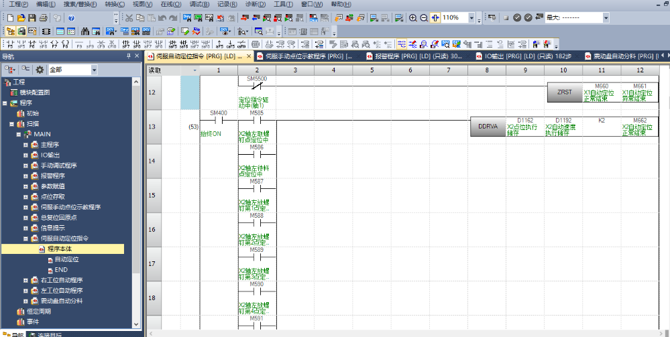Viewport: 670px width, 337px height.
Task: Open the 最大 dropdown list
Action: (606, 18)
